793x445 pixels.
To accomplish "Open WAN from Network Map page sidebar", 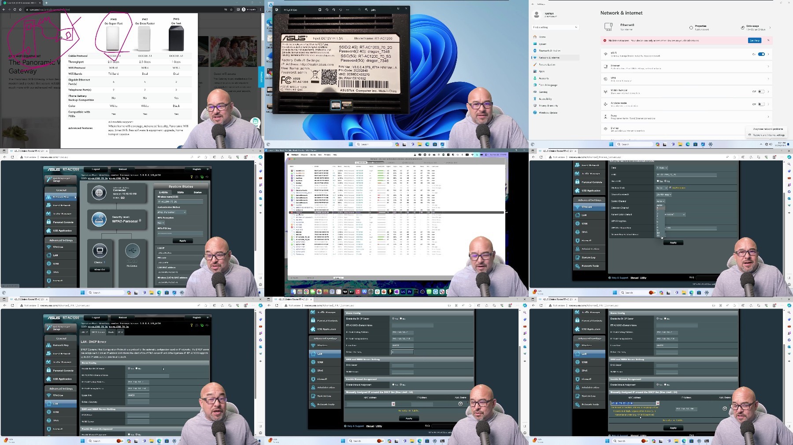I will coord(61,264).
